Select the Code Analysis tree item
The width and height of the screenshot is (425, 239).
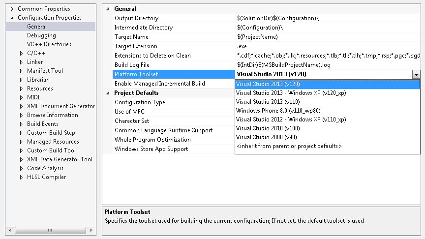45,168
